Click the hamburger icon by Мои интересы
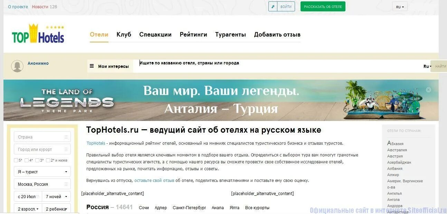This screenshot has height=214, width=447. [92, 66]
